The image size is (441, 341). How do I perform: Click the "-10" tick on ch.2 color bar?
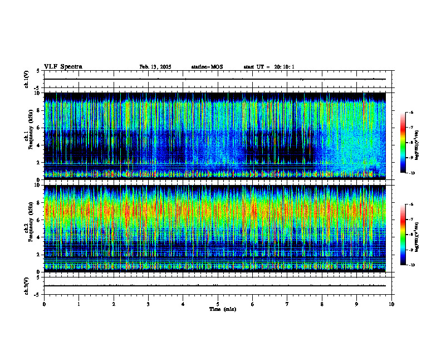tap(411, 265)
